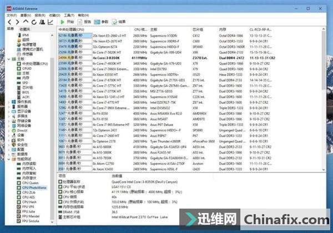Screen dimensions: 333x233
Task: Click the sidebar tree scrollbar up arrow
Action: (x=52, y=35)
